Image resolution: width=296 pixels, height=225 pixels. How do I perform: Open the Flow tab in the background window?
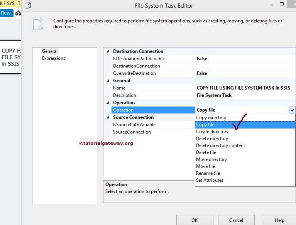[7, 13]
